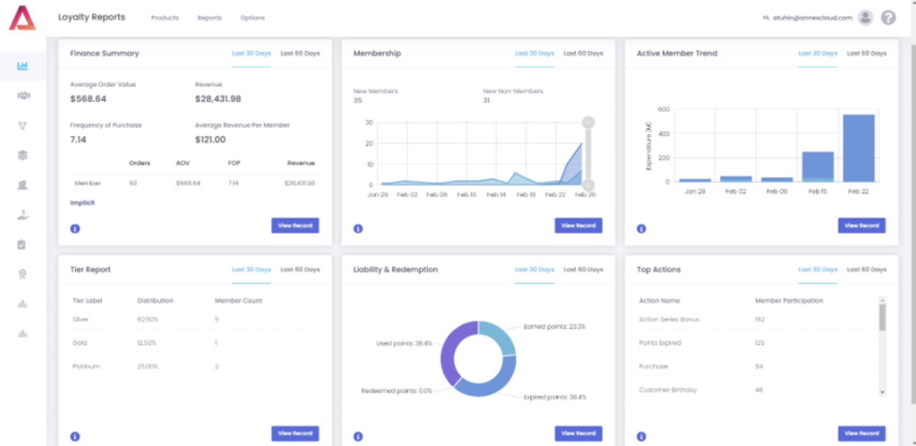
Task: Open the help question mark icon
Action: [x=888, y=18]
